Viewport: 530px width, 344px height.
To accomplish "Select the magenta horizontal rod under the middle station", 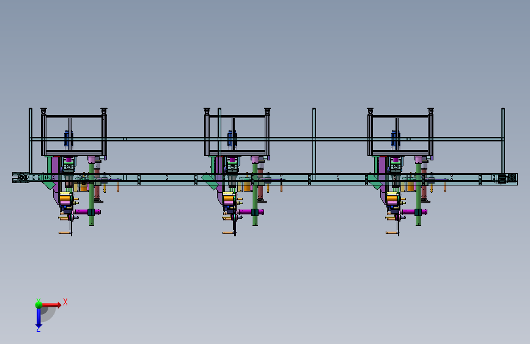I will point(251,212).
